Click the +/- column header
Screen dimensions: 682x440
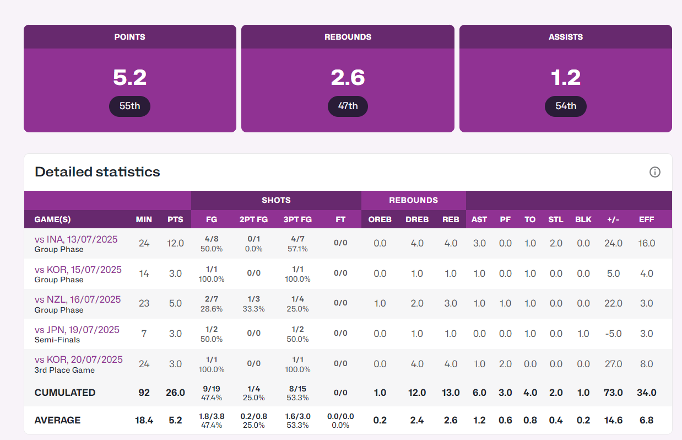[x=613, y=219]
